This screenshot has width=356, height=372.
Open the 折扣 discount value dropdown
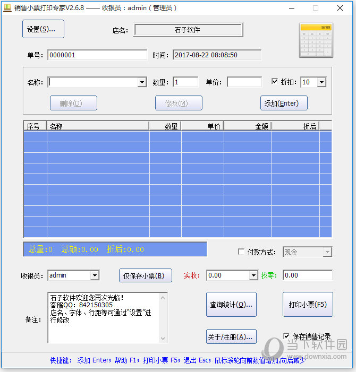[x=321, y=82]
